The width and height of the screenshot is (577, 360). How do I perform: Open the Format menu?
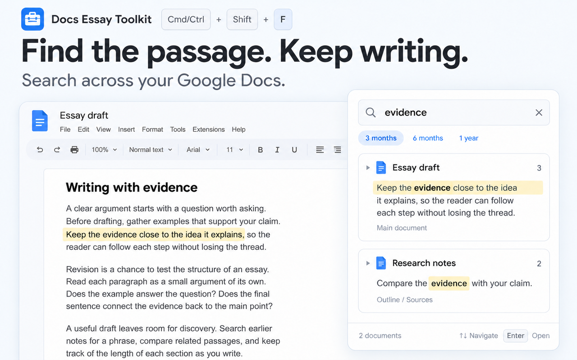click(x=152, y=130)
